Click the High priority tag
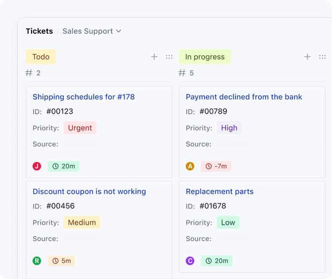 (229, 128)
